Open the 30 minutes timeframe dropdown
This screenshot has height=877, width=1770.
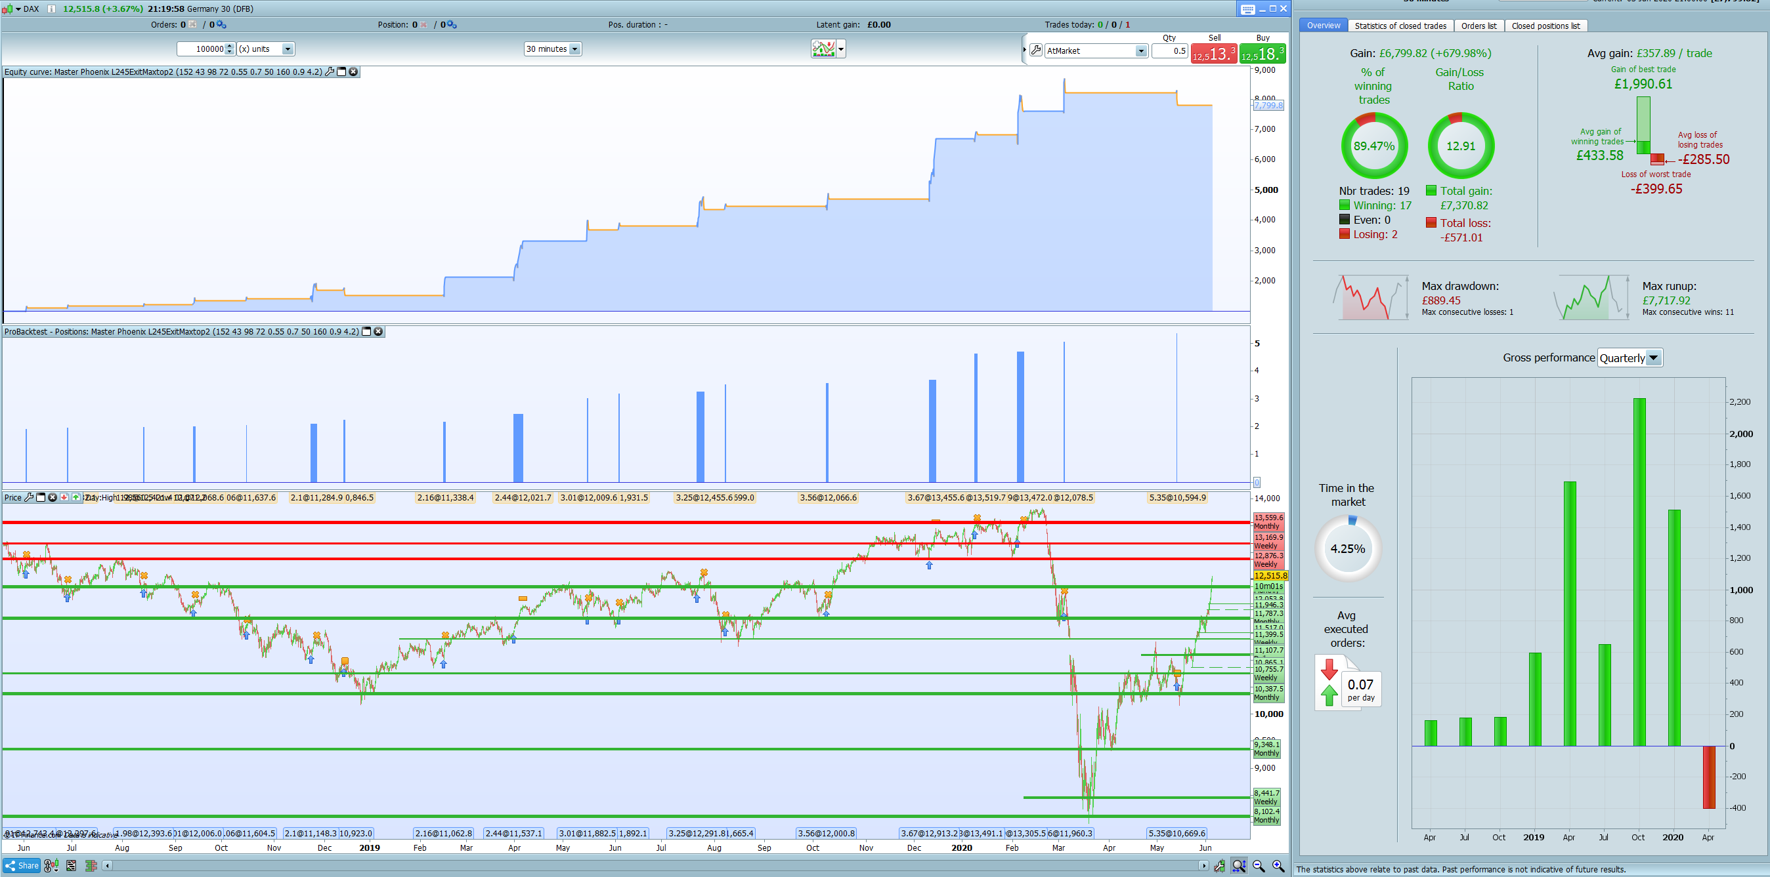575,49
